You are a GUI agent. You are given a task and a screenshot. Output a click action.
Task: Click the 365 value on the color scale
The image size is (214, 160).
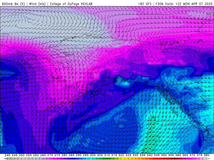tap(185, 155)
